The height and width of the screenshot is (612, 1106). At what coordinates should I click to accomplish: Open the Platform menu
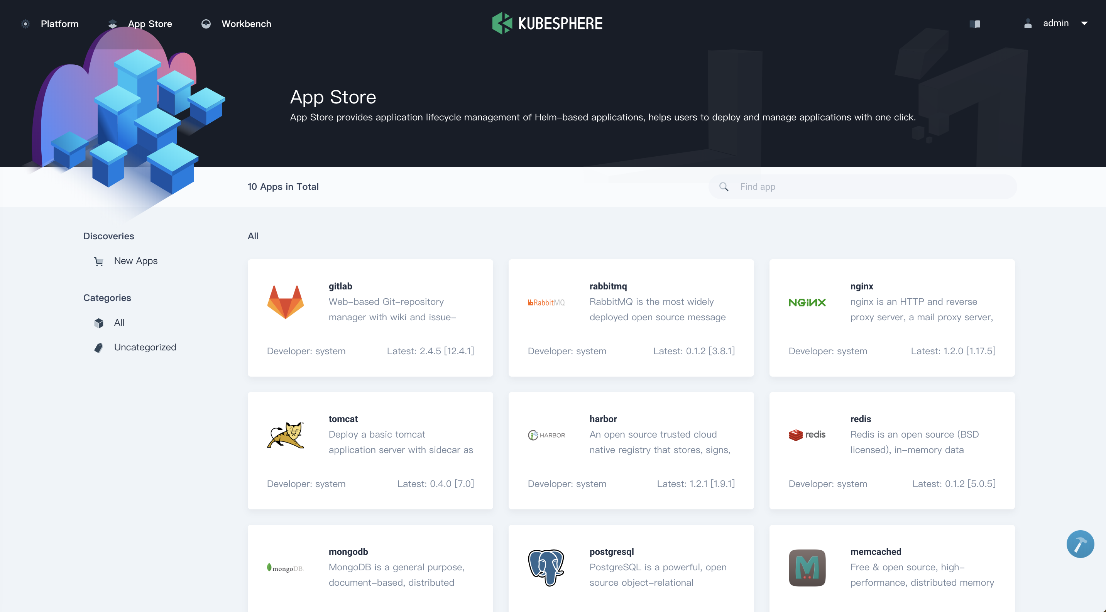pos(59,24)
